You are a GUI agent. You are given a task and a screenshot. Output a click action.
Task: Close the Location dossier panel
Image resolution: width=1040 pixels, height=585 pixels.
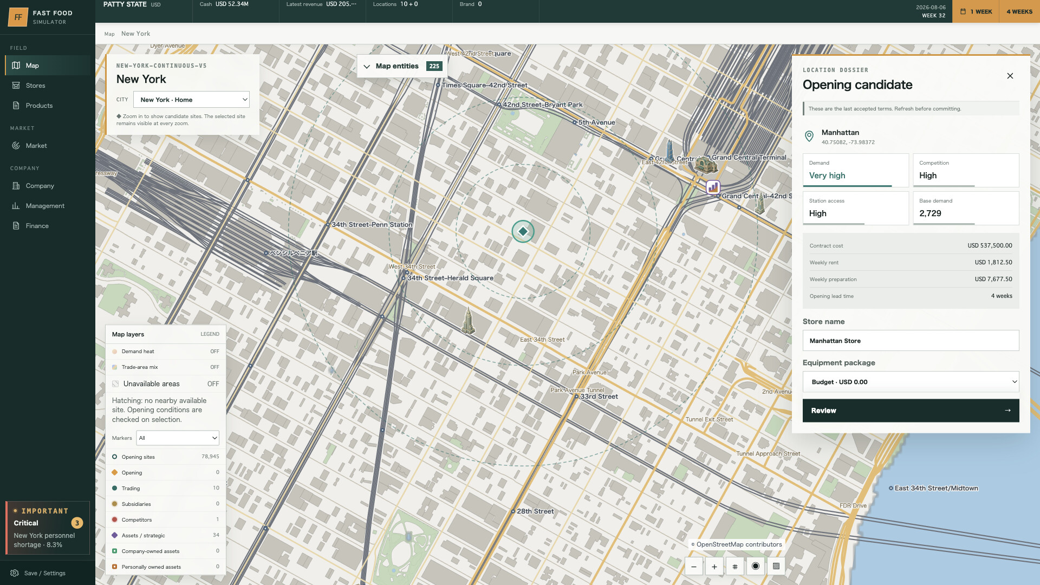click(x=1010, y=76)
